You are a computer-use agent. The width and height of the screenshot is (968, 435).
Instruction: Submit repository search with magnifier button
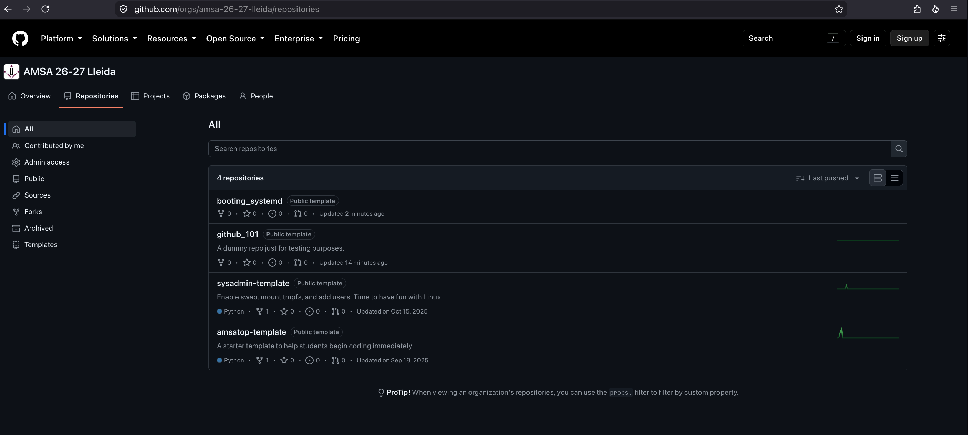point(899,149)
